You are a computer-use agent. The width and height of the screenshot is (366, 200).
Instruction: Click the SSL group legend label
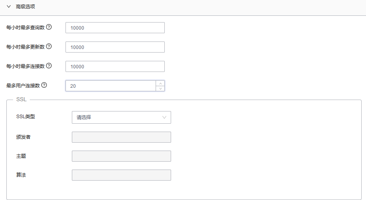21,99
